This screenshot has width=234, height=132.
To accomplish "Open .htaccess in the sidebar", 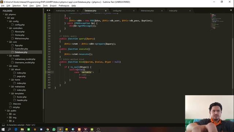I will point(17,104).
